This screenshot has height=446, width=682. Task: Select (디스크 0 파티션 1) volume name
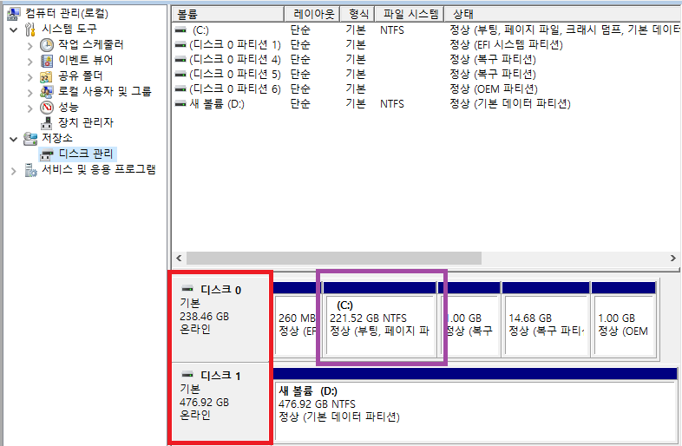coord(235,45)
